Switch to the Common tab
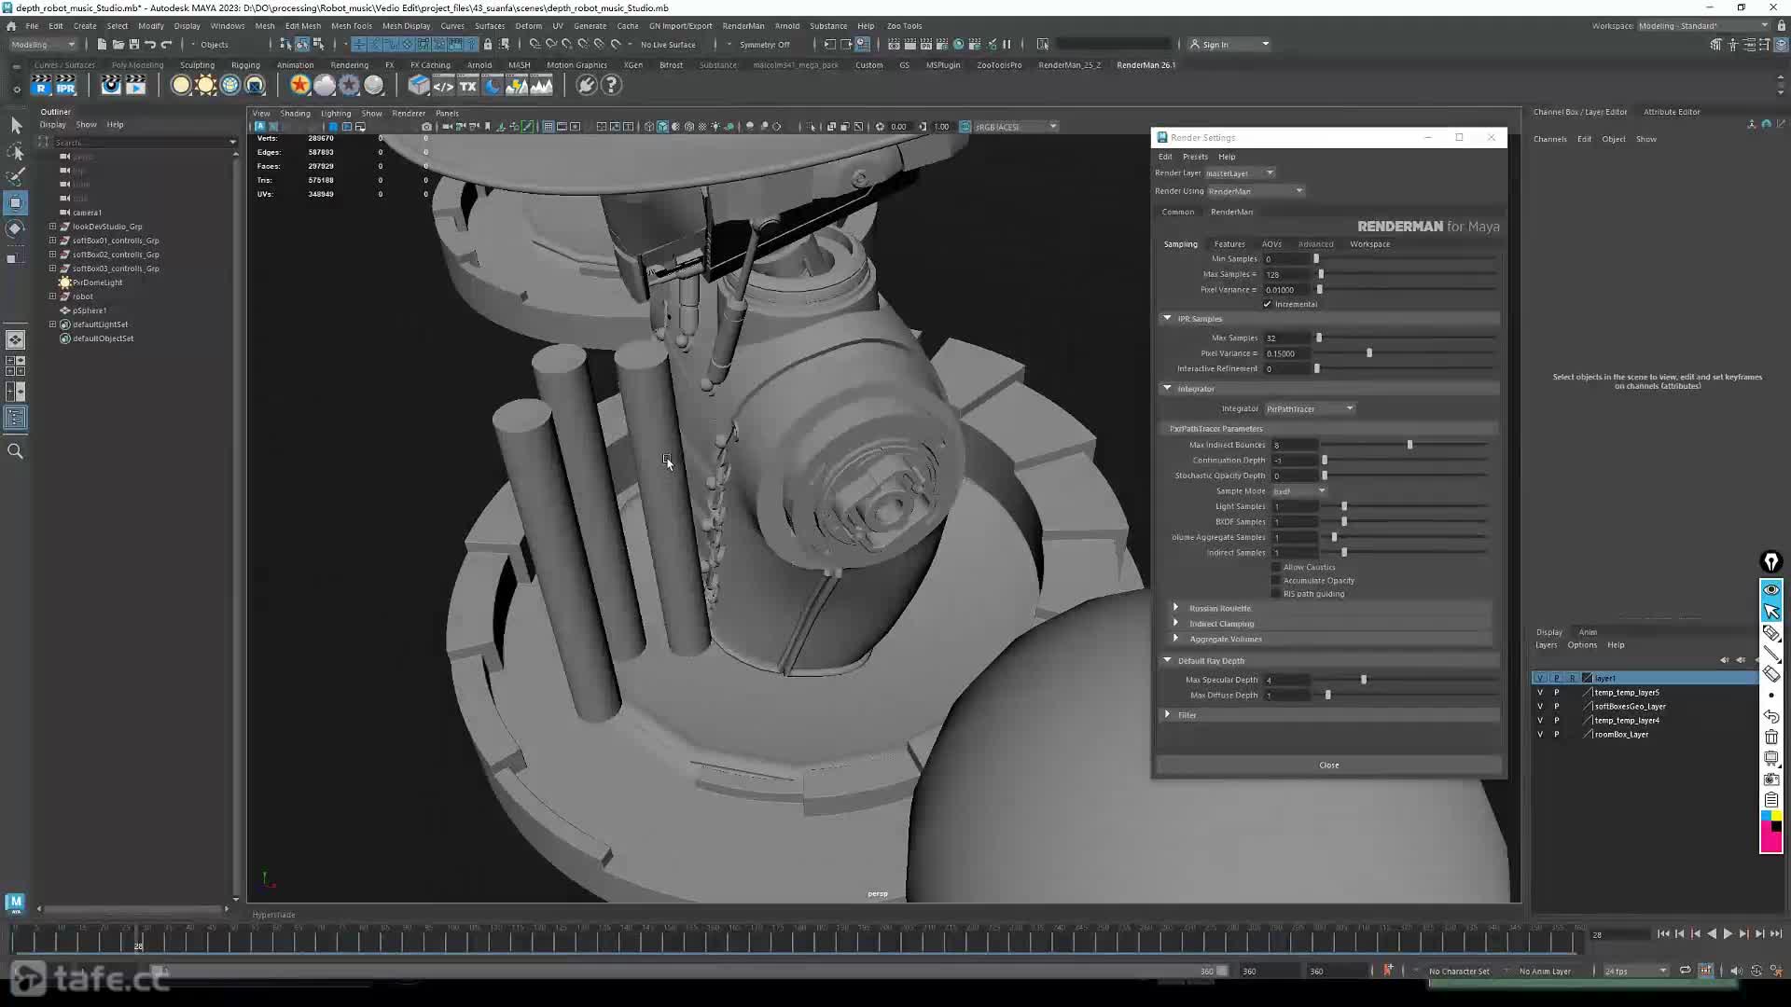The image size is (1791, 1007). coord(1177,212)
